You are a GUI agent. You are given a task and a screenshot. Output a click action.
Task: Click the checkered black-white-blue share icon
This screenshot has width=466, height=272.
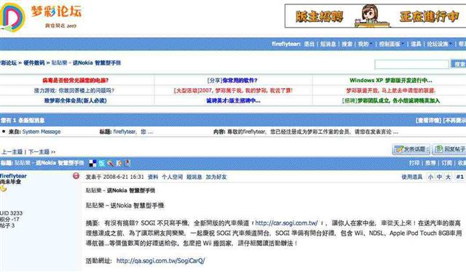[92, 163]
